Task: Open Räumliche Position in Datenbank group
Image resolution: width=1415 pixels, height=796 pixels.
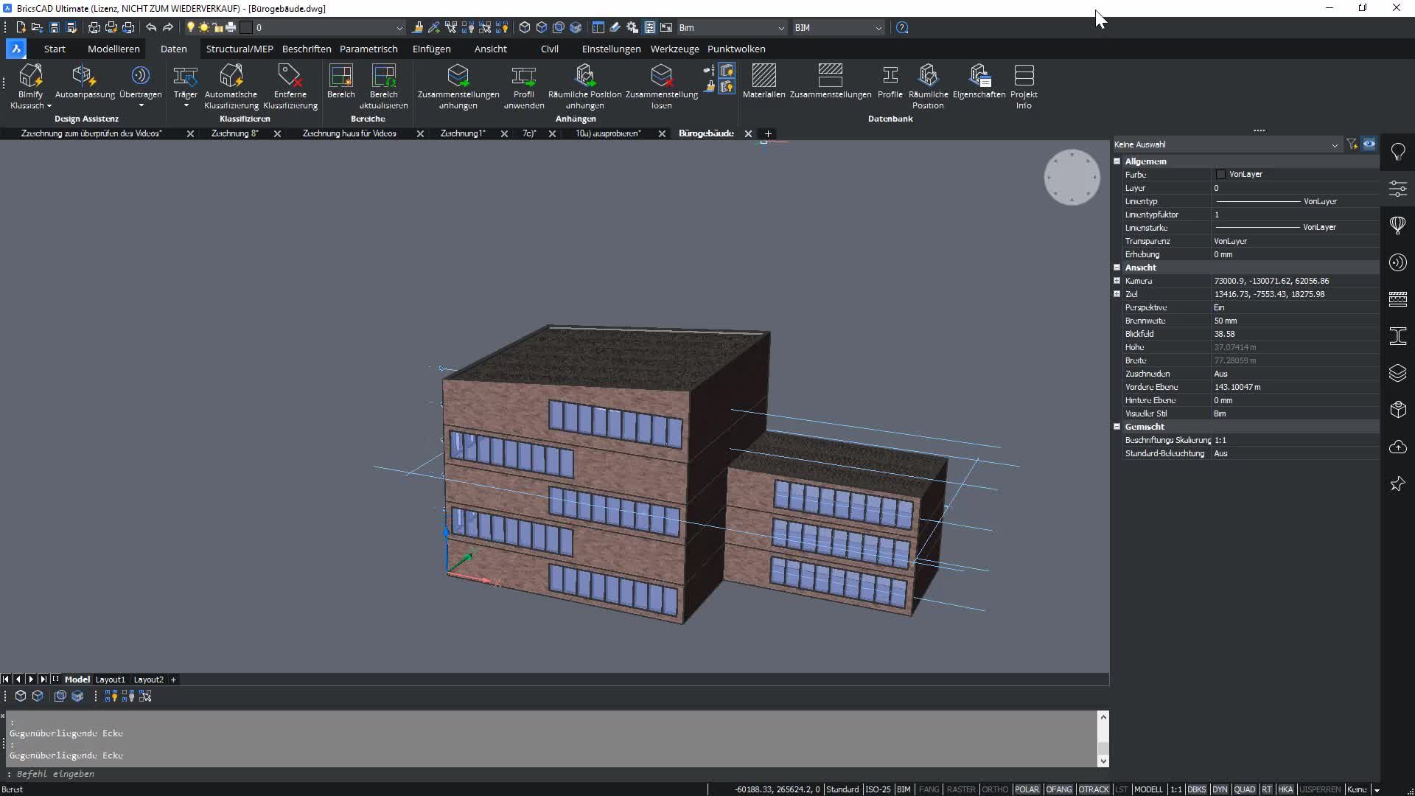Action: (x=928, y=86)
